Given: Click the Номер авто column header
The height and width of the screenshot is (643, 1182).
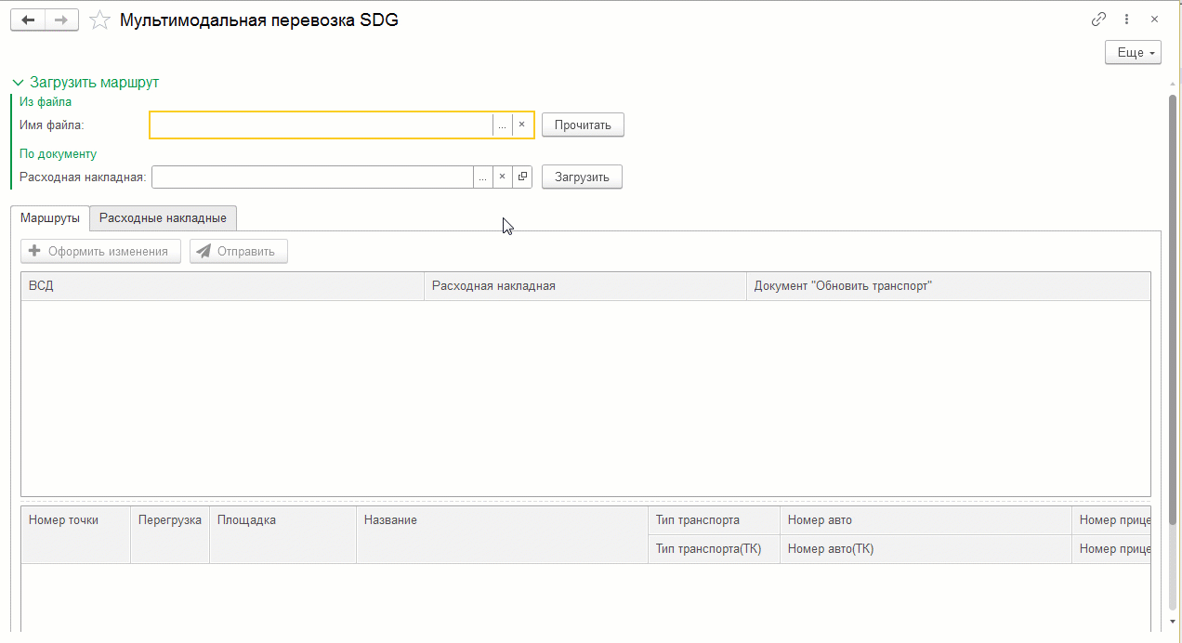Looking at the screenshot, I should click(926, 520).
